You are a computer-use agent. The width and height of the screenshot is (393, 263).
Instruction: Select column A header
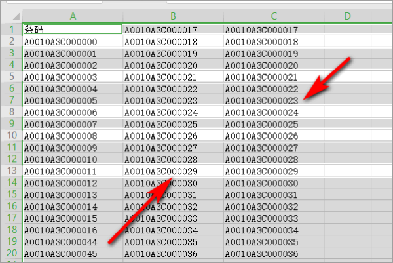72,15
